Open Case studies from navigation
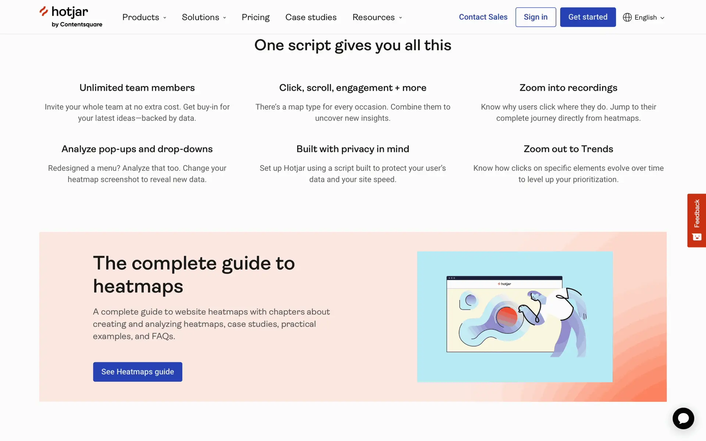The image size is (706, 441). [x=311, y=17]
